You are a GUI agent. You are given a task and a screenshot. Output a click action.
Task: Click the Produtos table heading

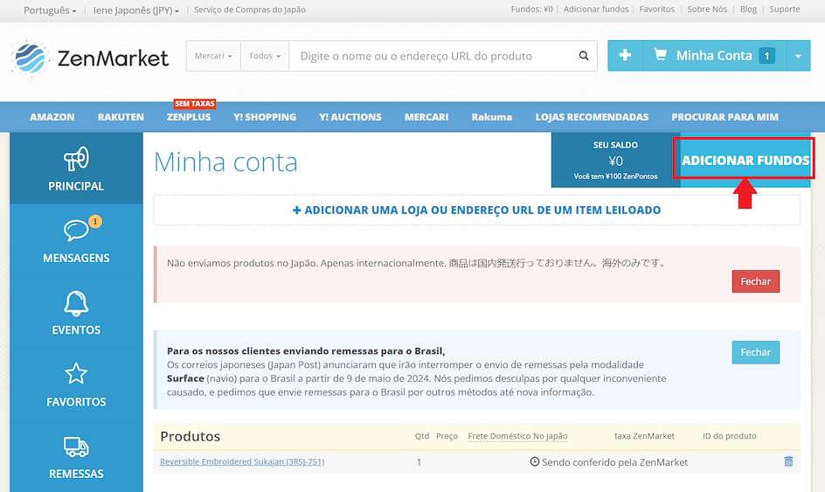point(190,436)
